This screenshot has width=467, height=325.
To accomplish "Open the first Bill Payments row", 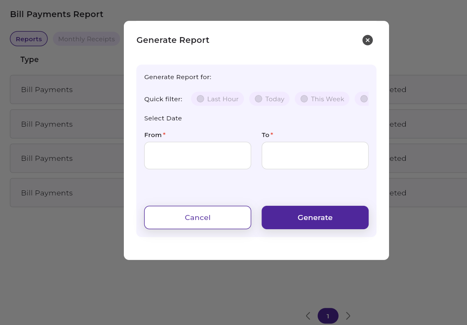I will (x=47, y=90).
